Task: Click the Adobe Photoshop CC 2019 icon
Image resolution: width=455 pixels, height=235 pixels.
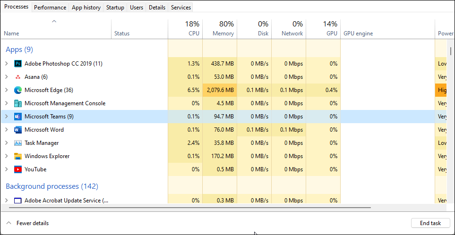Action: pos(18,64)
